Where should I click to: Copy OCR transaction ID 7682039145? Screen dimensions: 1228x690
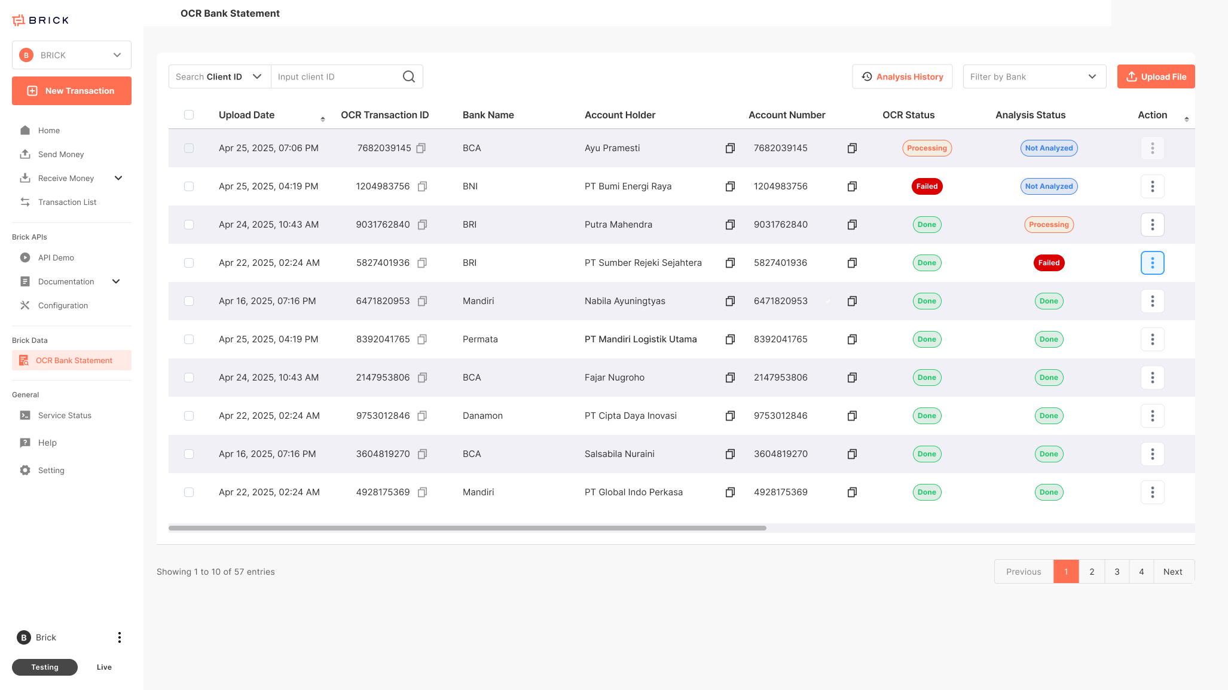coord(421,148)
